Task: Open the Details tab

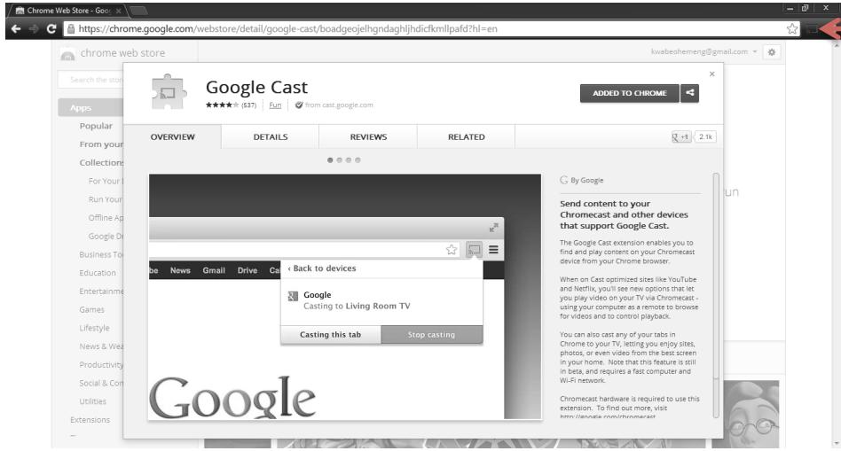Action: (271, 137)
